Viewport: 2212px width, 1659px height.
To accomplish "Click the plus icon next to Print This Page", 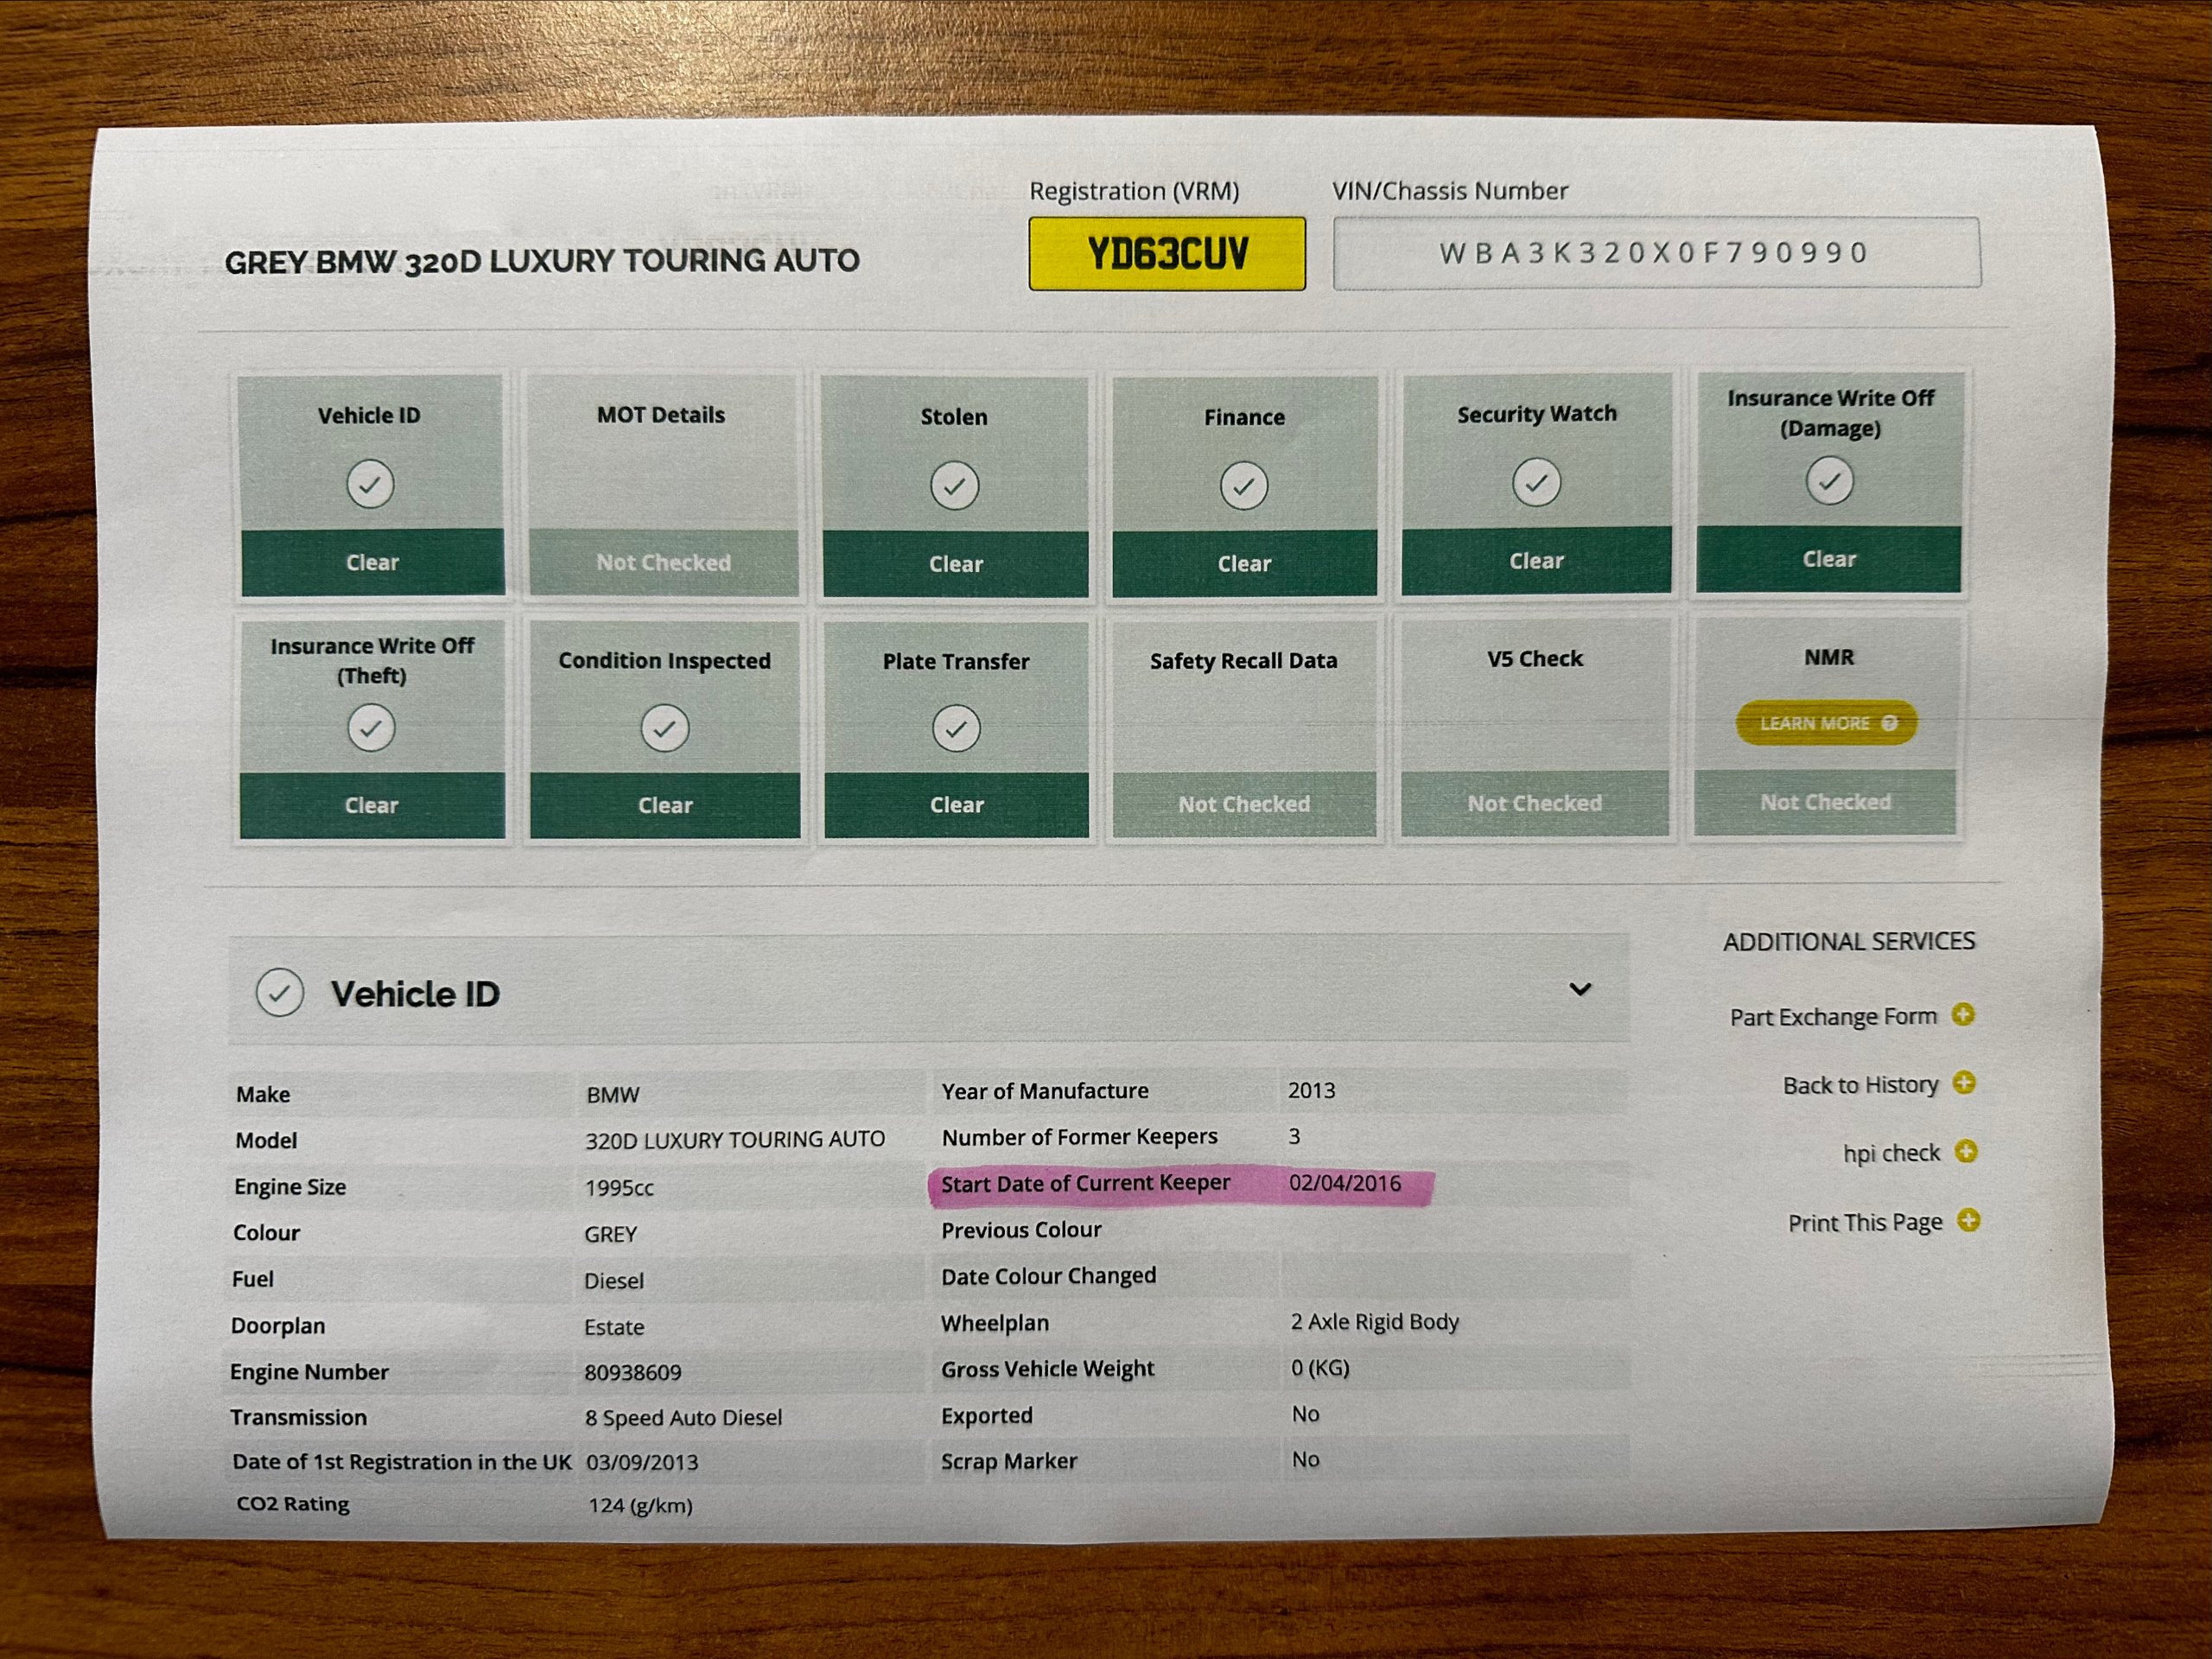I will (x=1968, y=1220).
